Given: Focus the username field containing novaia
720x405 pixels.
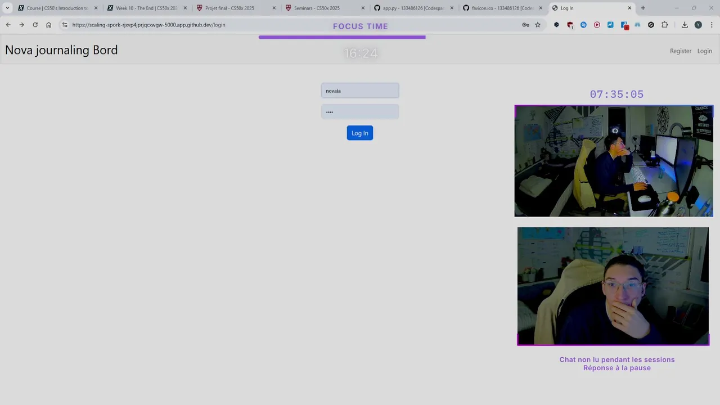Looking at the screenshot, I should (360, 91).
